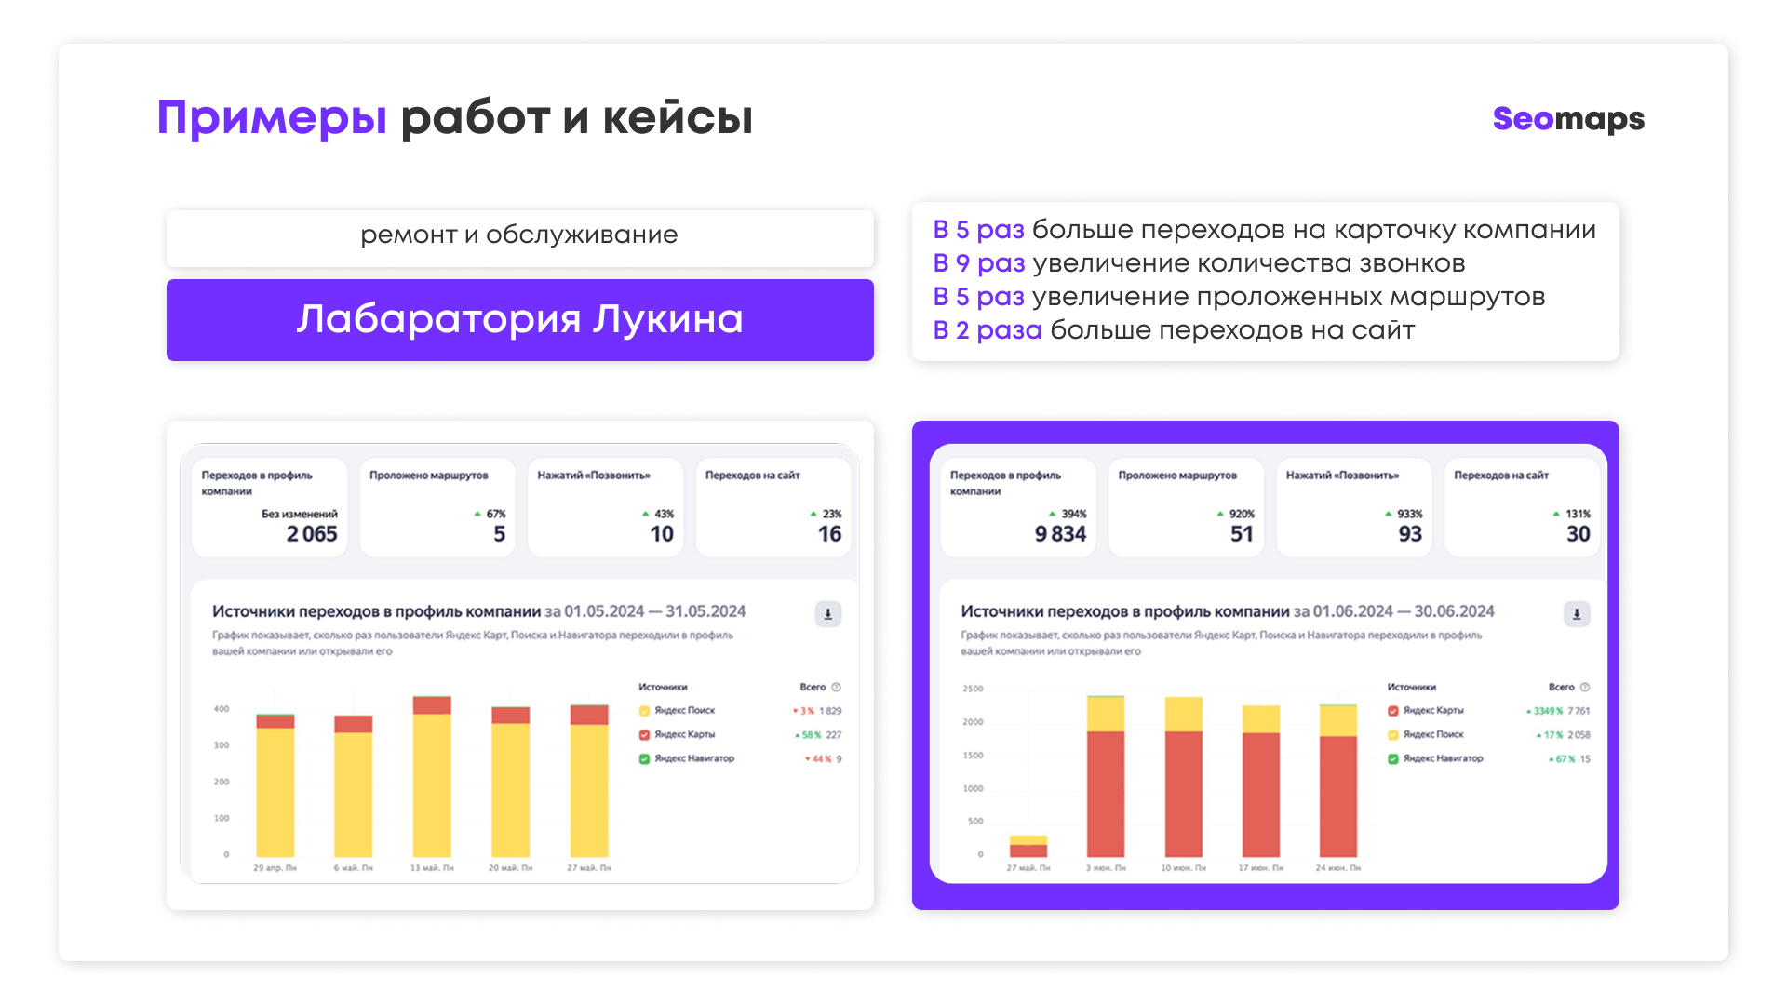Click the 3 июн bar in the June chart
This screenshot has width=1787, height=1005.
point(1106,777)
